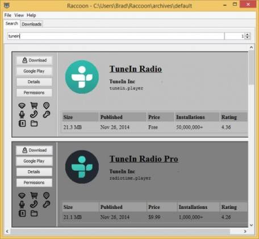The width and height of the screenshot is (259, 239).
Task: Click the 50,000,000+ installations value
Action: click(x=189, y=127)
